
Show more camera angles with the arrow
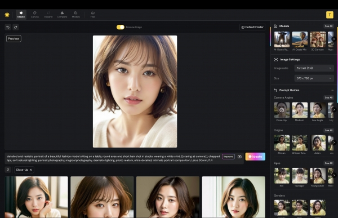[x=334, y=110]
